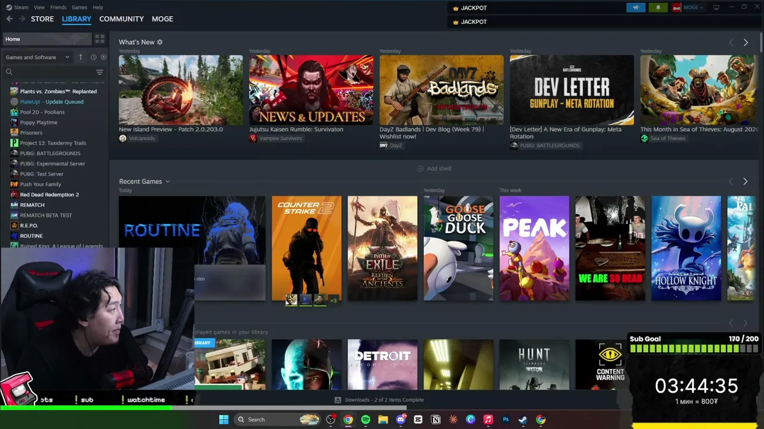Open Photoshop from the taskbar

506,419
